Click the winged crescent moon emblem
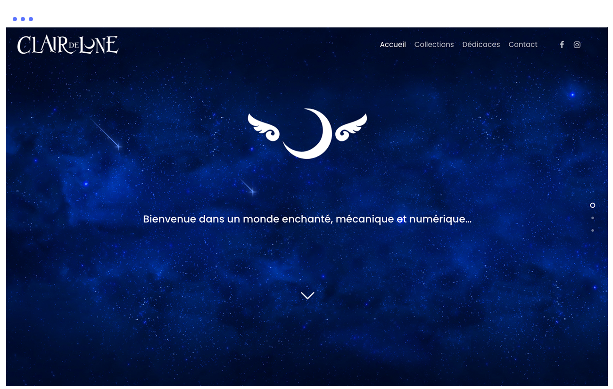 (307, 133)
